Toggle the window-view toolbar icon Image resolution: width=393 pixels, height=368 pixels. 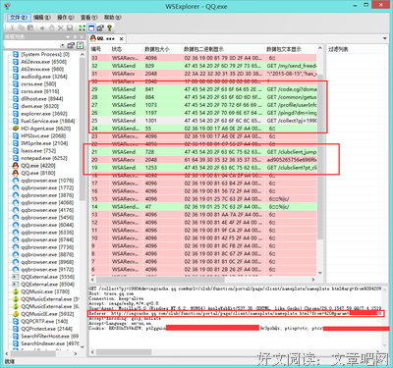[x=91, y=28]
